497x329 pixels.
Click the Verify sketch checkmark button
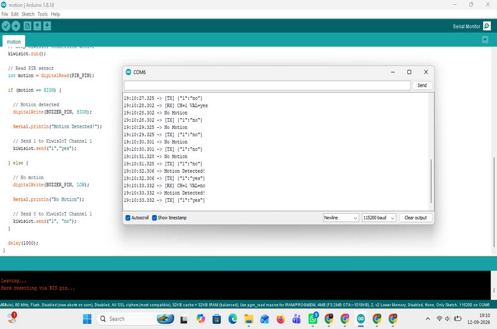coord(6,26)
